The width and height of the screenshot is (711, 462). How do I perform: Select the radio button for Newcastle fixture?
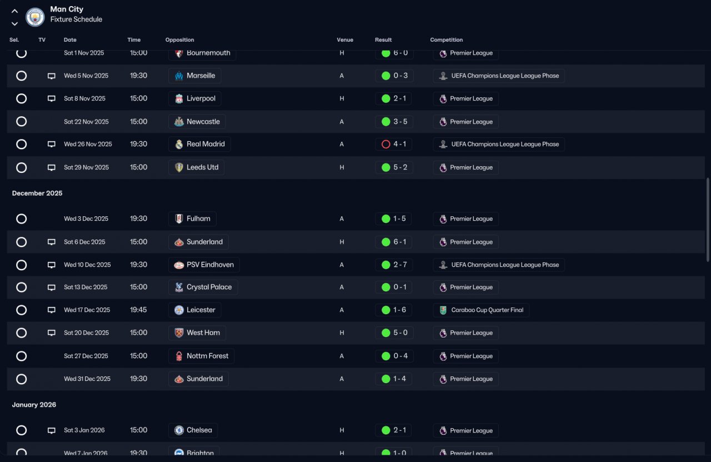tap(21, 121)
